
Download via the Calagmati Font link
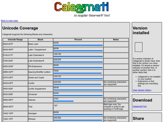coord(139,106)
